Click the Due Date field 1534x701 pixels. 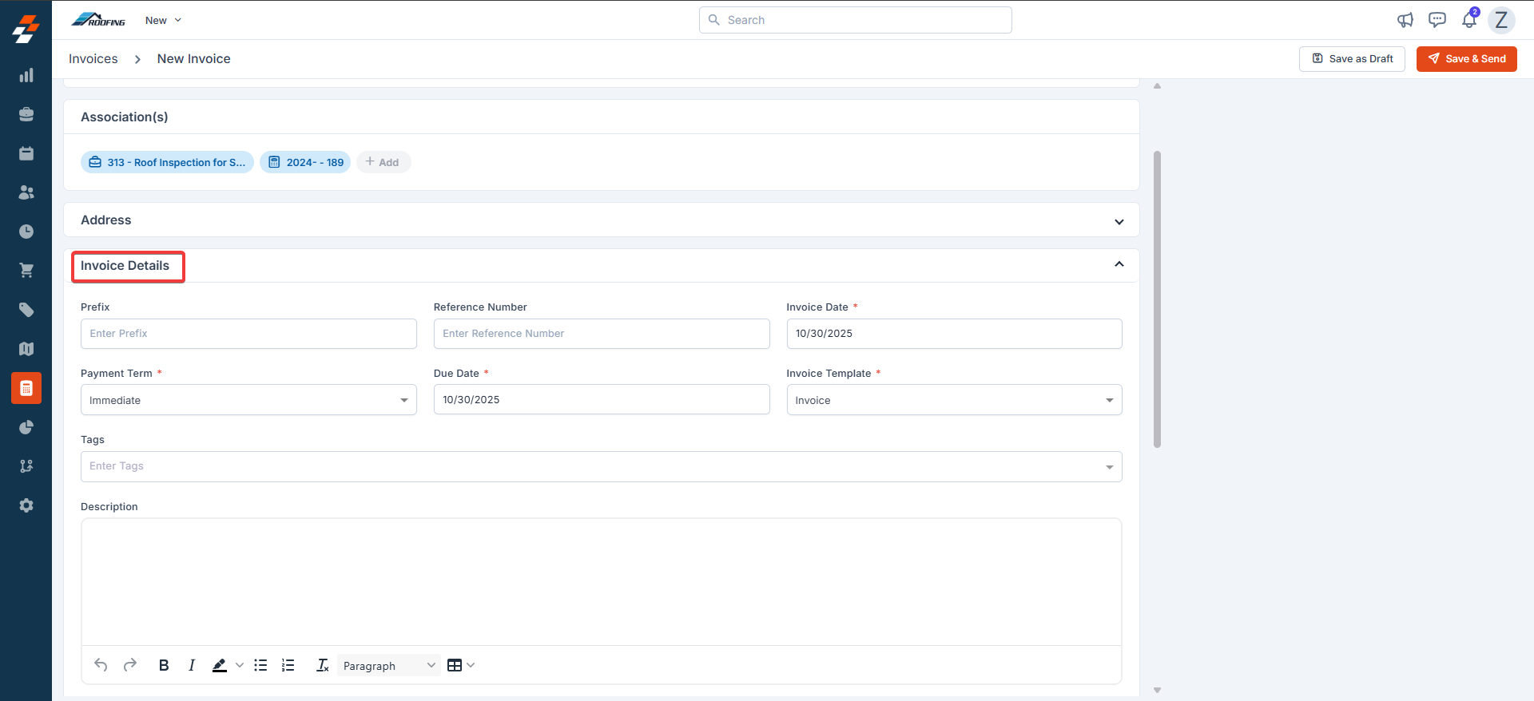[602, 399]
